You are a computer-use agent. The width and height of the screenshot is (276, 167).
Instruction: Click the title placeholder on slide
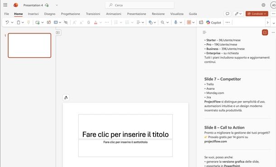coord(125,127)
